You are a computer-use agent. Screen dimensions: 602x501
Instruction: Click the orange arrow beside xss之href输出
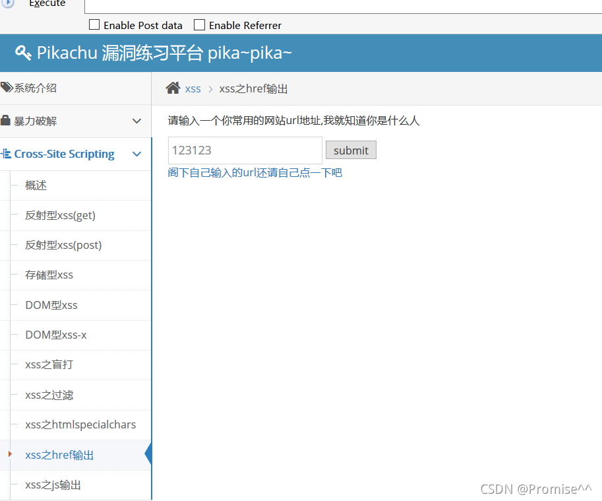[x=10, y=454]
